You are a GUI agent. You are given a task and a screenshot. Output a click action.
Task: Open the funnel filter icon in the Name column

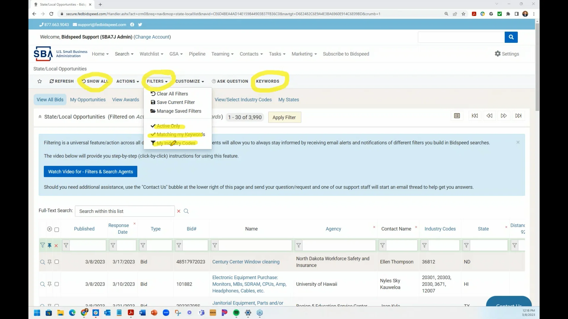[214, 245]
